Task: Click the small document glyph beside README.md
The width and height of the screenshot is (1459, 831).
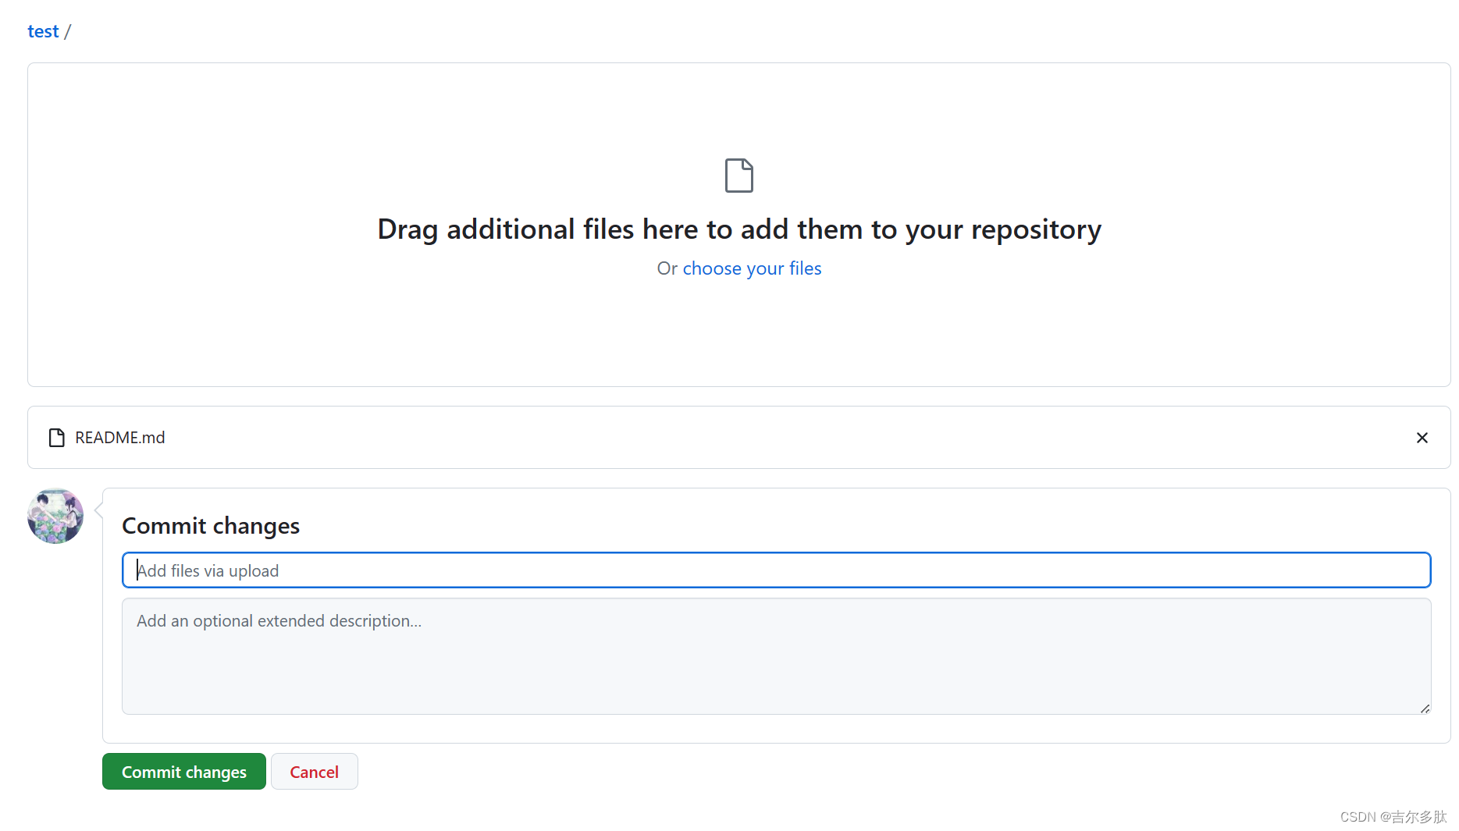Action: tap(55, 437)
